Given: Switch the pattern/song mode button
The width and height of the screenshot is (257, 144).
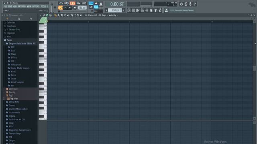Looking at the screenshot, I should point(60,8).
